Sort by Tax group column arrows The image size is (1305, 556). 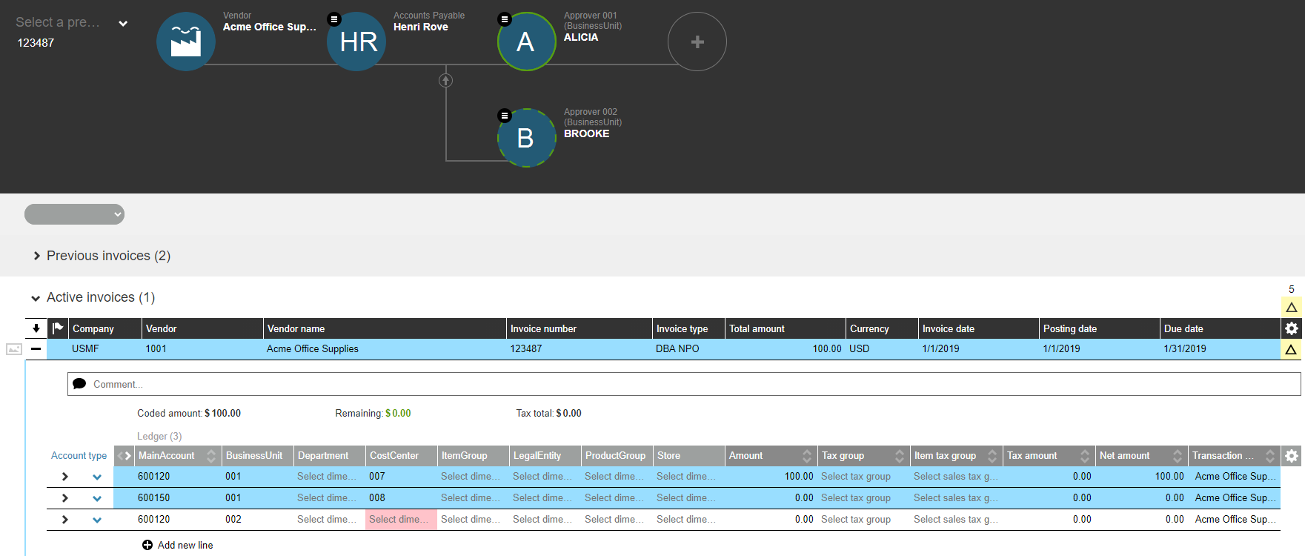click(900, 456)
